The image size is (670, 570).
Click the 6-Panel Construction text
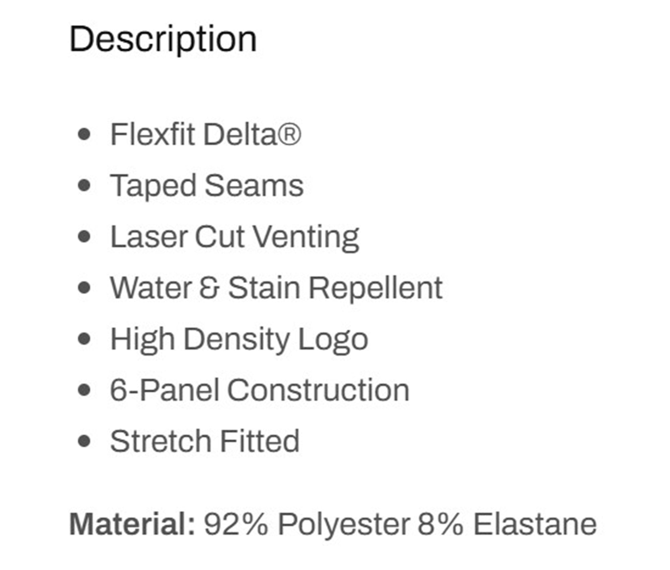[260, 390]
